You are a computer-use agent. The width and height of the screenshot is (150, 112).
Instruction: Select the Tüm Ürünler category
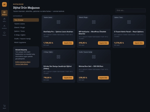tap(26, 20)
